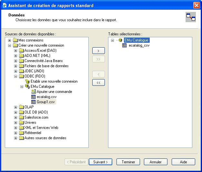Select ecatalog.csv in sources tree
The height and width of the screenshot is (172, 202).
(x=47, y=97)
